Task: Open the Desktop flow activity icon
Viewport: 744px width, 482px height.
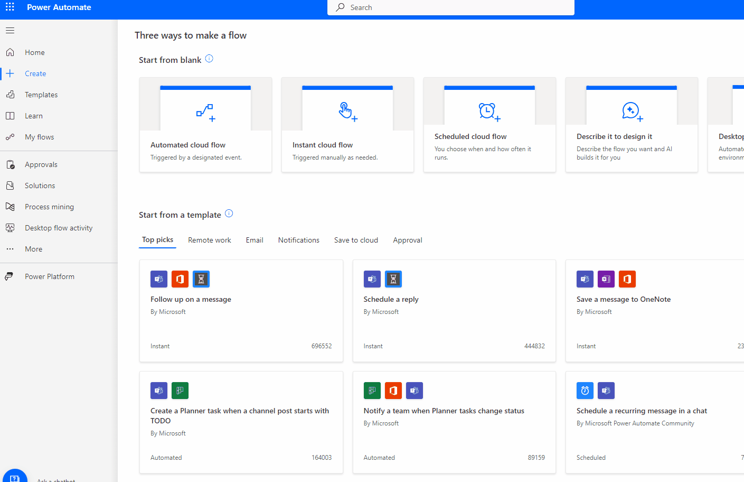Action: click(10, 228)
